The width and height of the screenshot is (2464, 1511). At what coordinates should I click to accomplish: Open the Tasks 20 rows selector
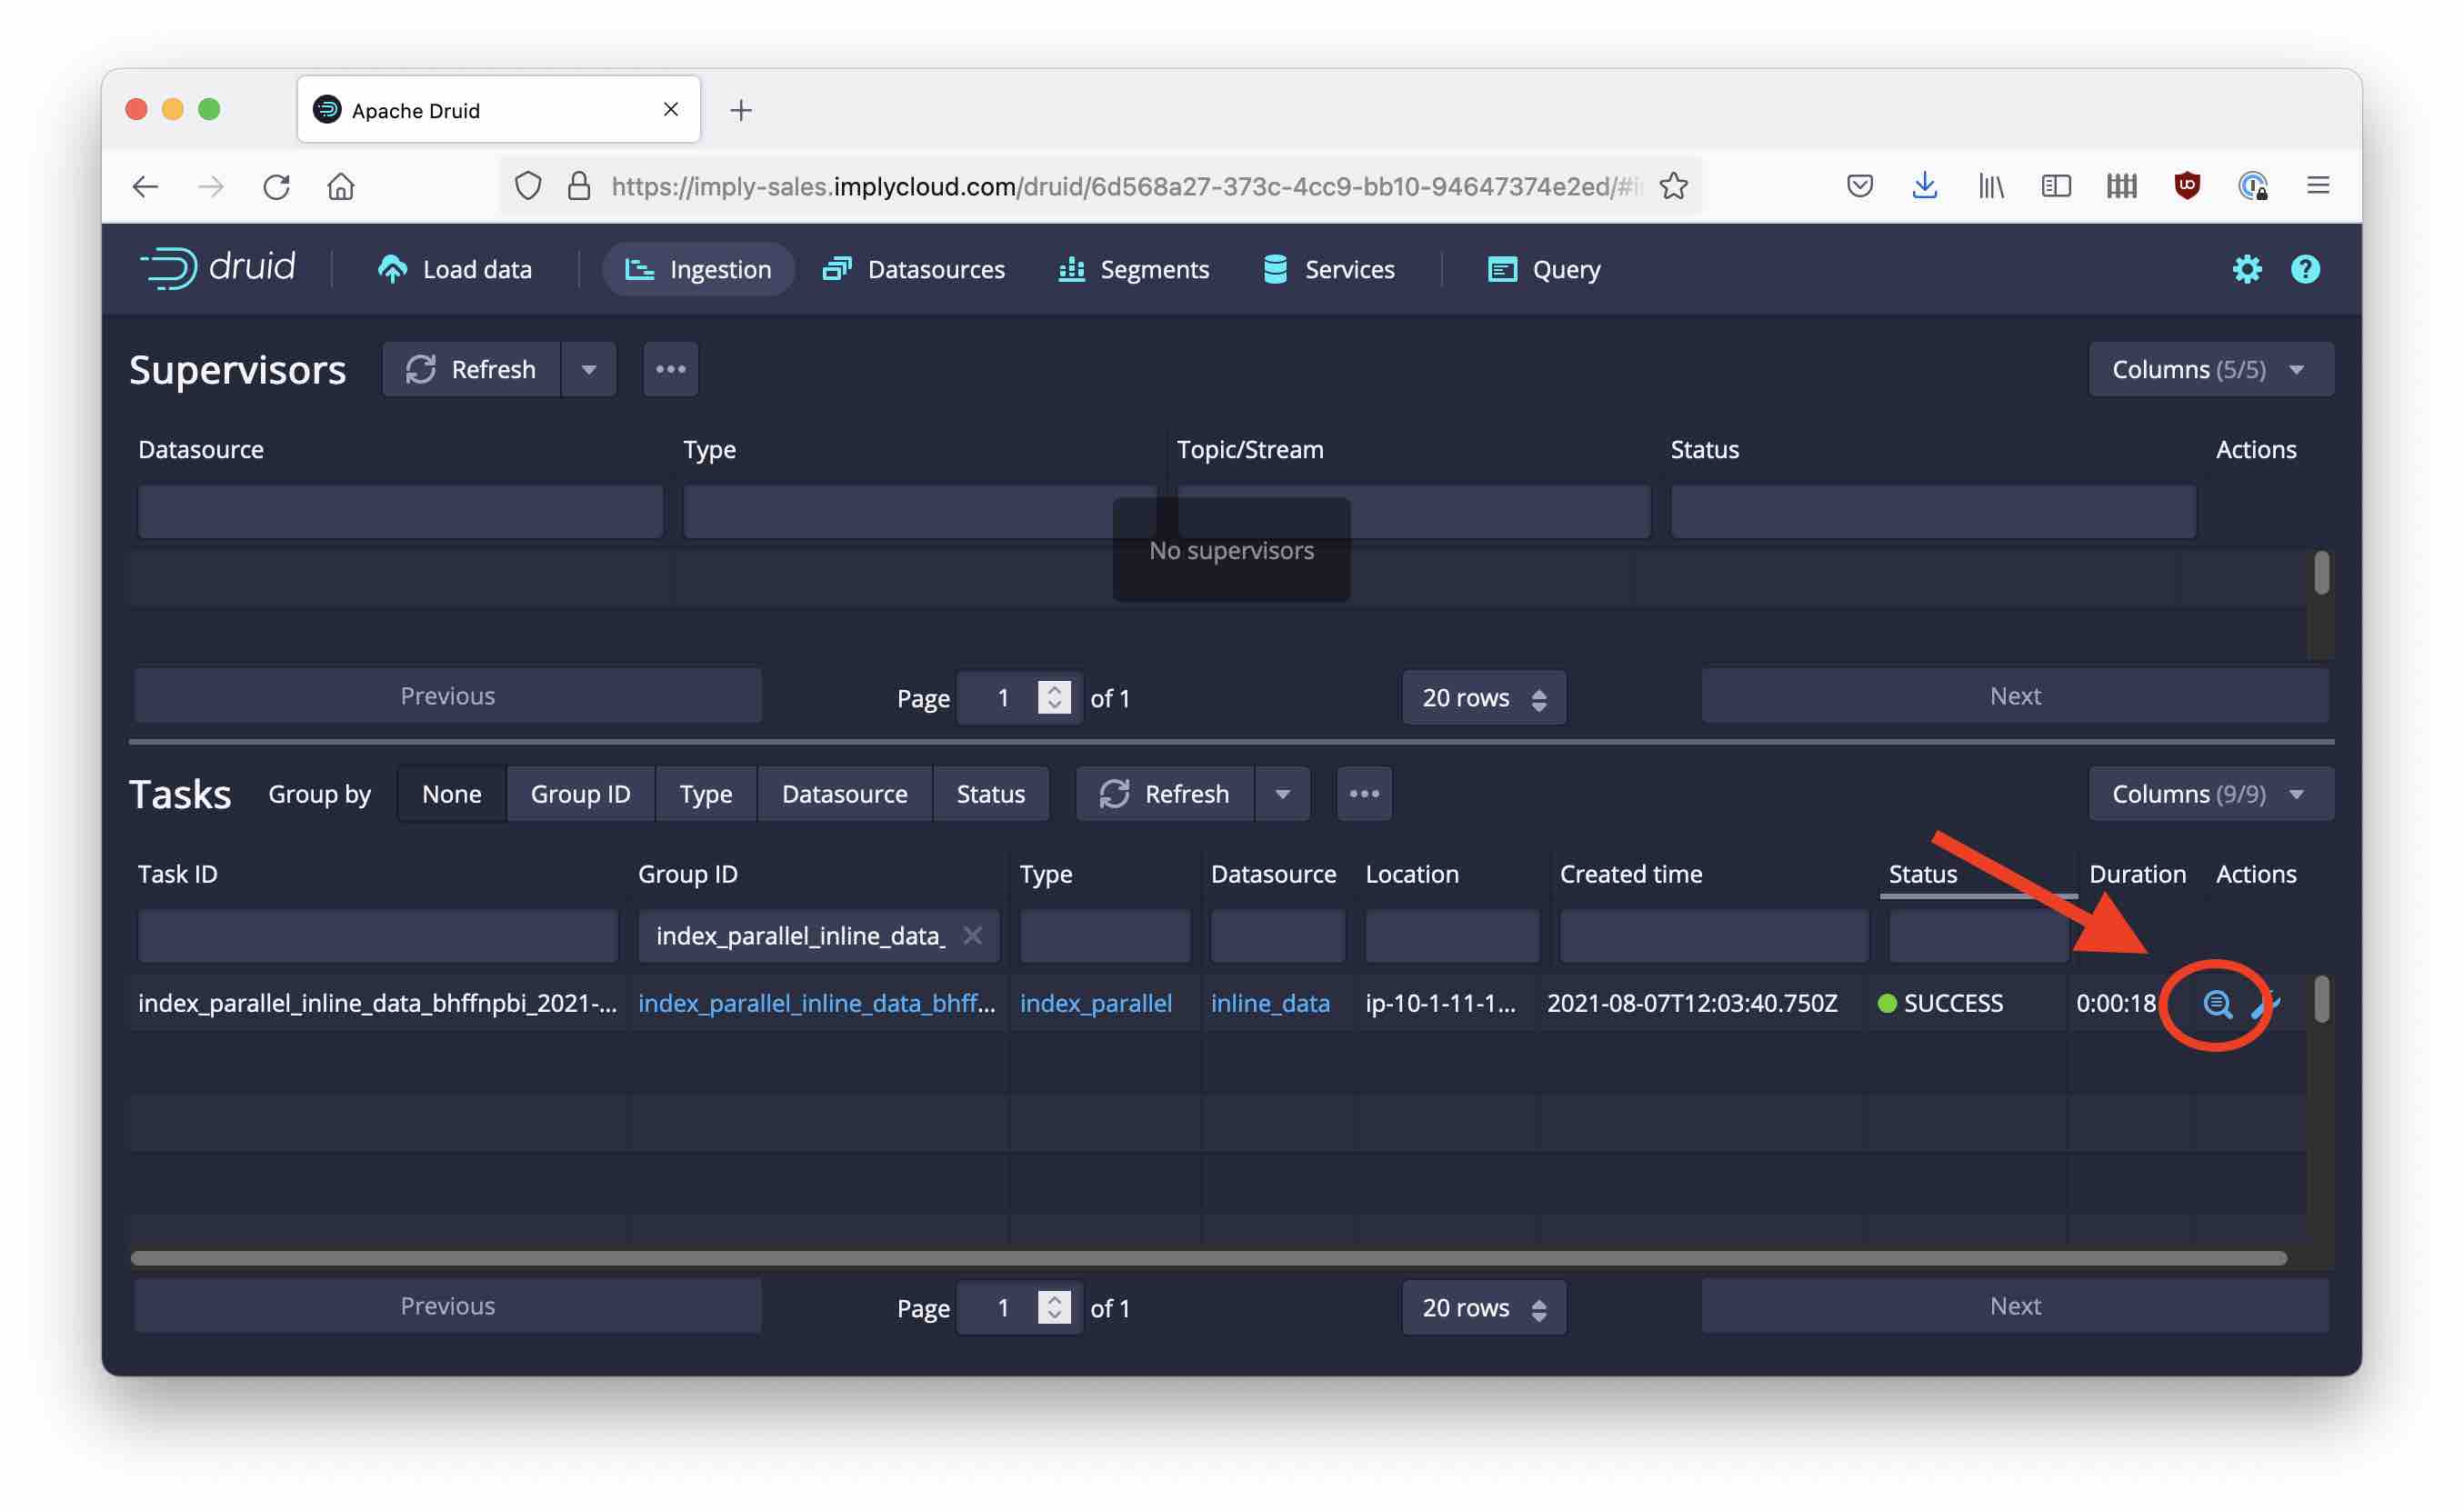coord(1483,1308)
